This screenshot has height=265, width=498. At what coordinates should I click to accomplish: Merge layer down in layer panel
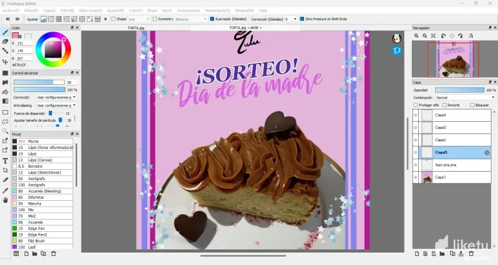(461, 253)
